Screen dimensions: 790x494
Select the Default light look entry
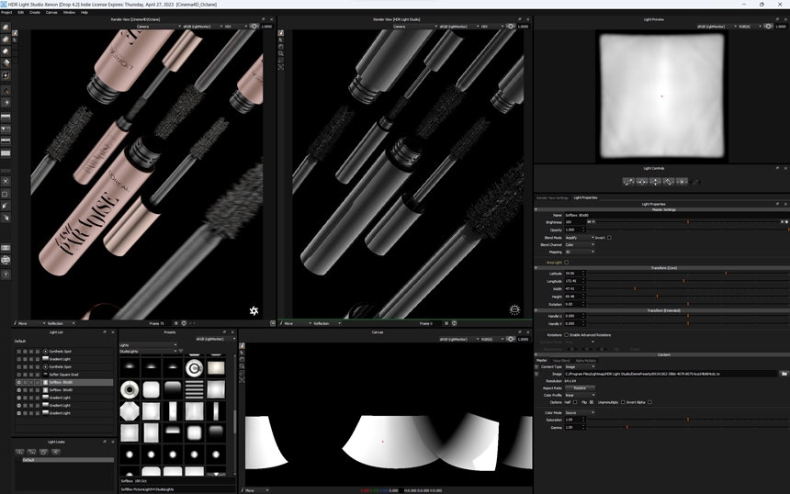(64, 460)
